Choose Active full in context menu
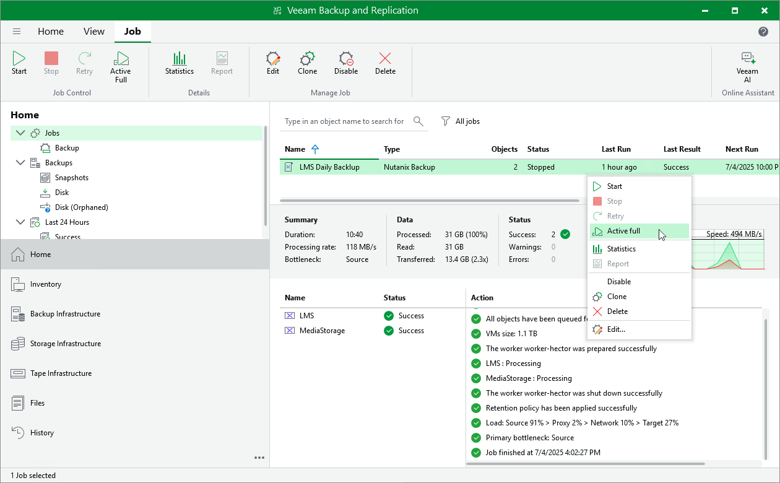 pyautogui.click(x=623, y=231)
